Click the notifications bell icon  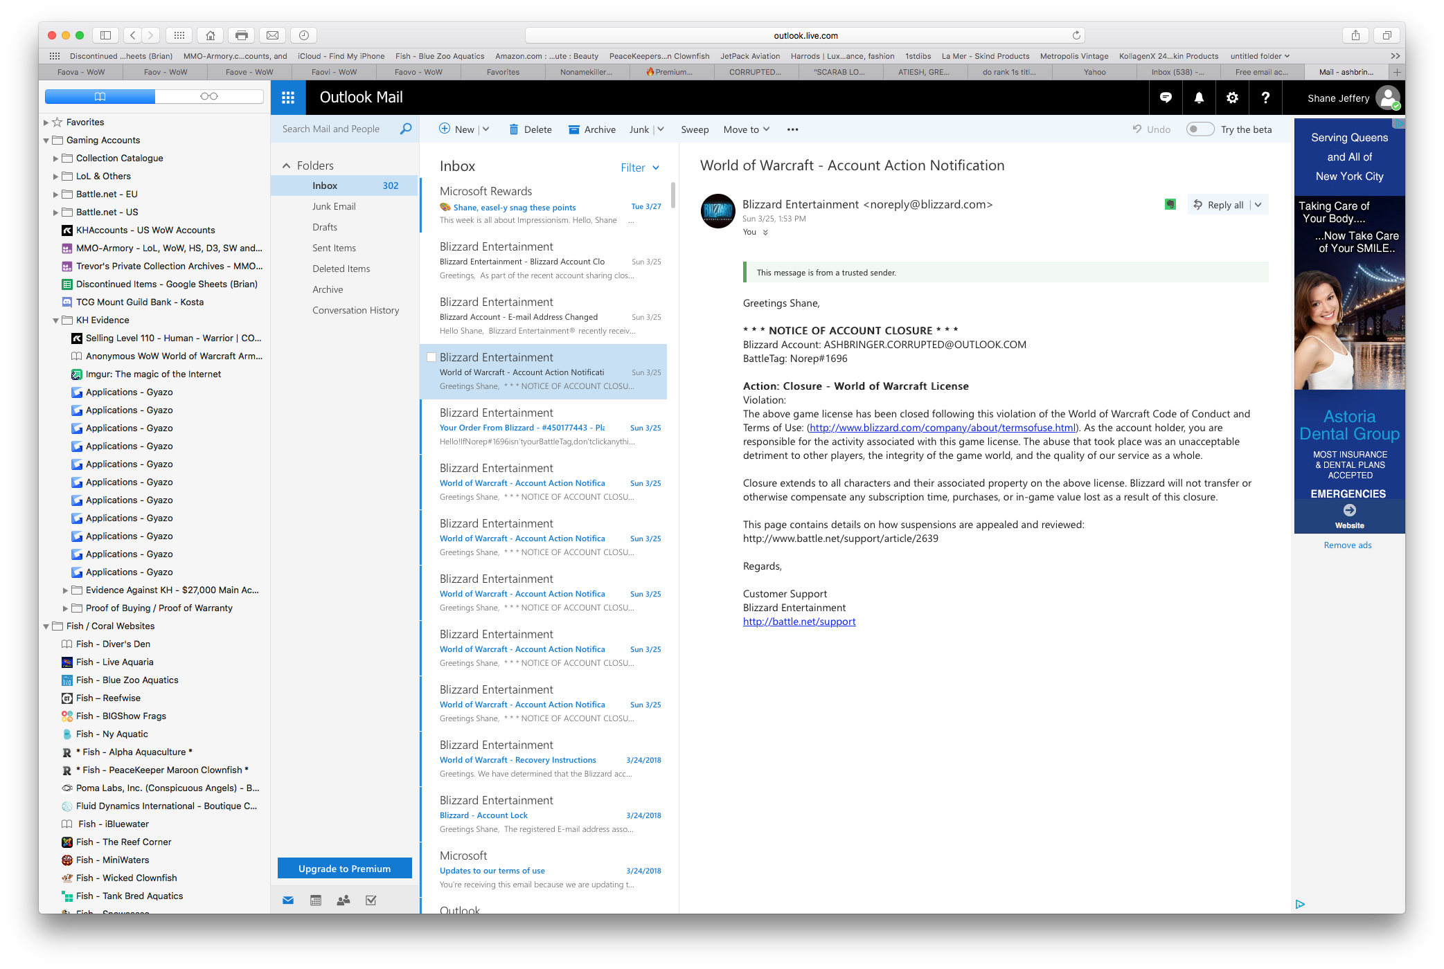tap(1199, 98)
